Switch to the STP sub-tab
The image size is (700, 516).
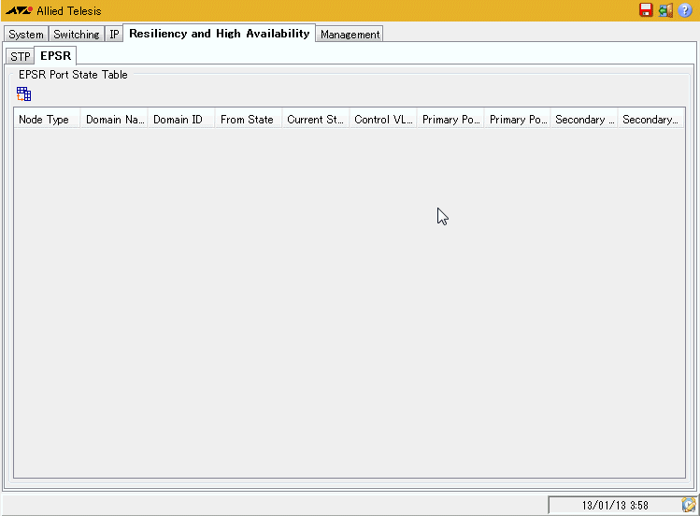(20, 57)
